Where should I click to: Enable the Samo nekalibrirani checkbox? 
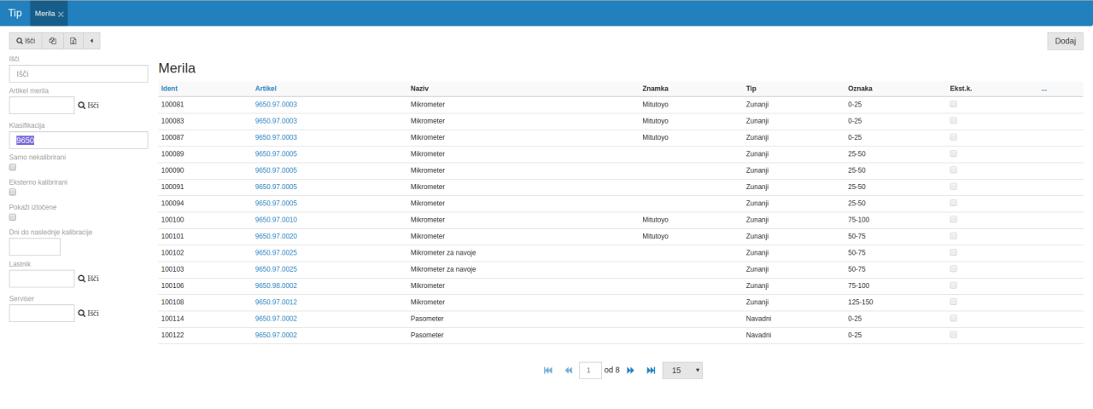[13, 167]
